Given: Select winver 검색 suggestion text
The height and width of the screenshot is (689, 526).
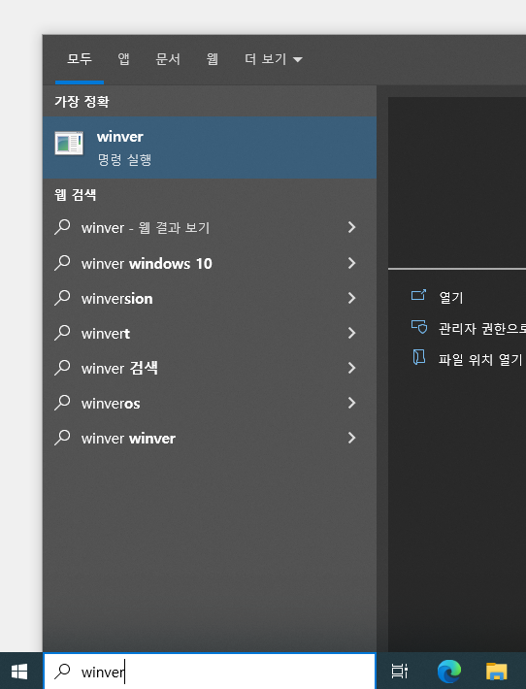Looking at the screenshot, I should click(x=119, y=368).
